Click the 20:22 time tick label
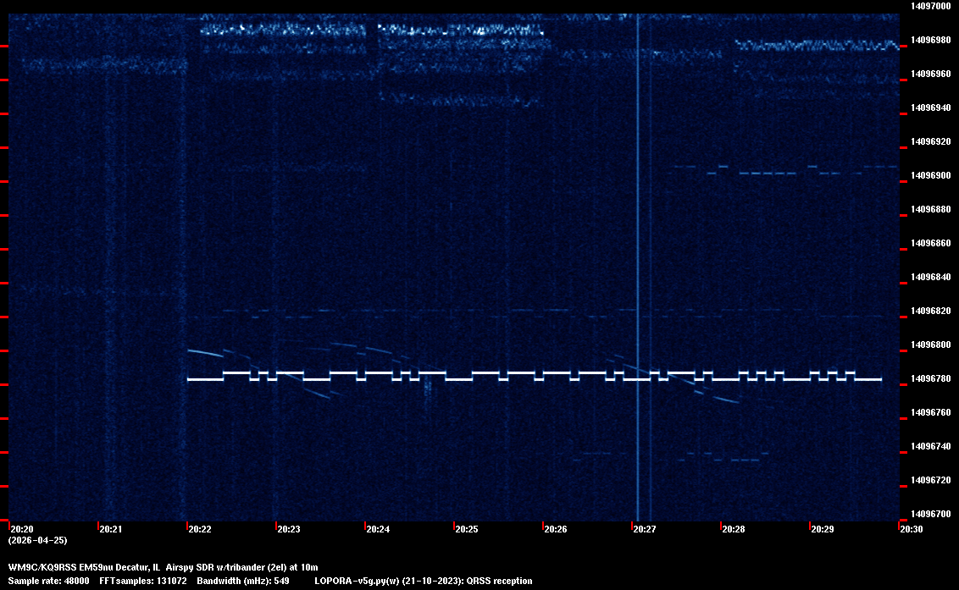Screen dimensions: 959x590 coord(200,529)
